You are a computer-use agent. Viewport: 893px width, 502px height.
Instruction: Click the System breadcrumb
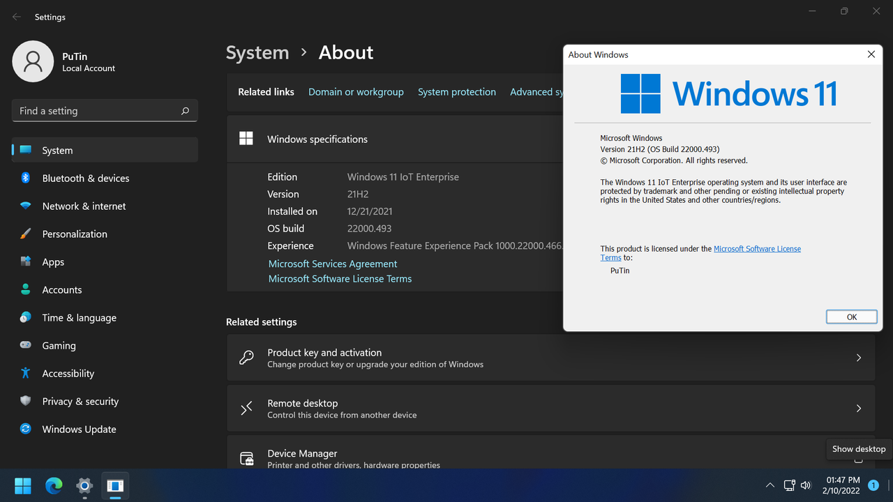257,52
